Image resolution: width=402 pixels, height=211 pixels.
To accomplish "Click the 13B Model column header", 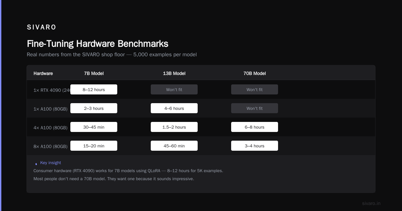I will pyautogui.click(x=174, y=73).
